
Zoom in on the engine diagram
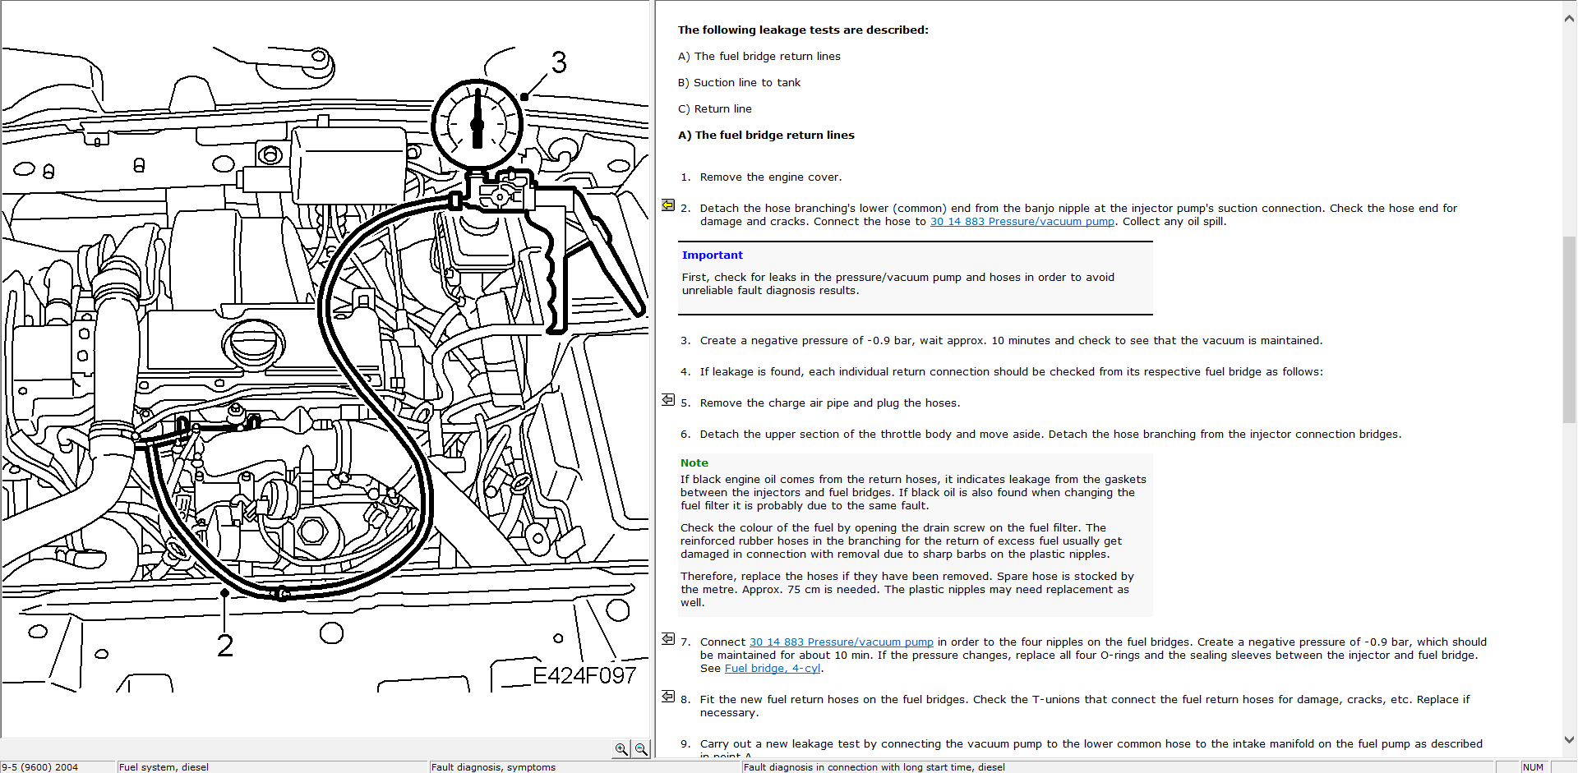[x=621, y=749]
